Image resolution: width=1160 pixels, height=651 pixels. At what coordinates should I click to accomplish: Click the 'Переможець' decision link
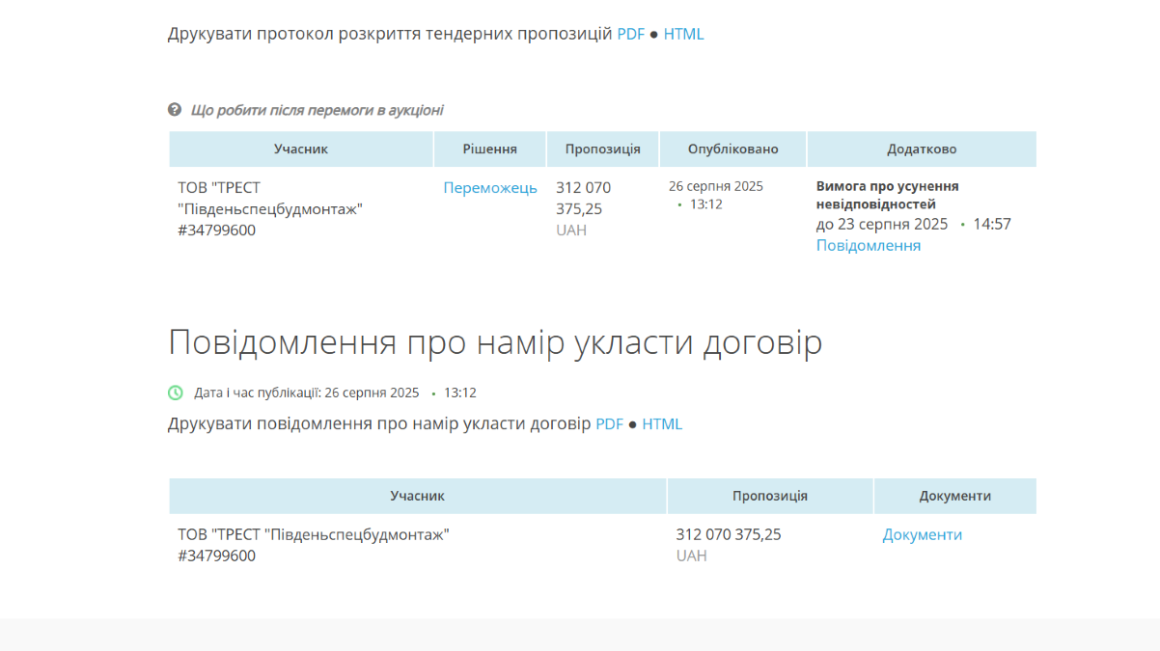tap(490, 187)
